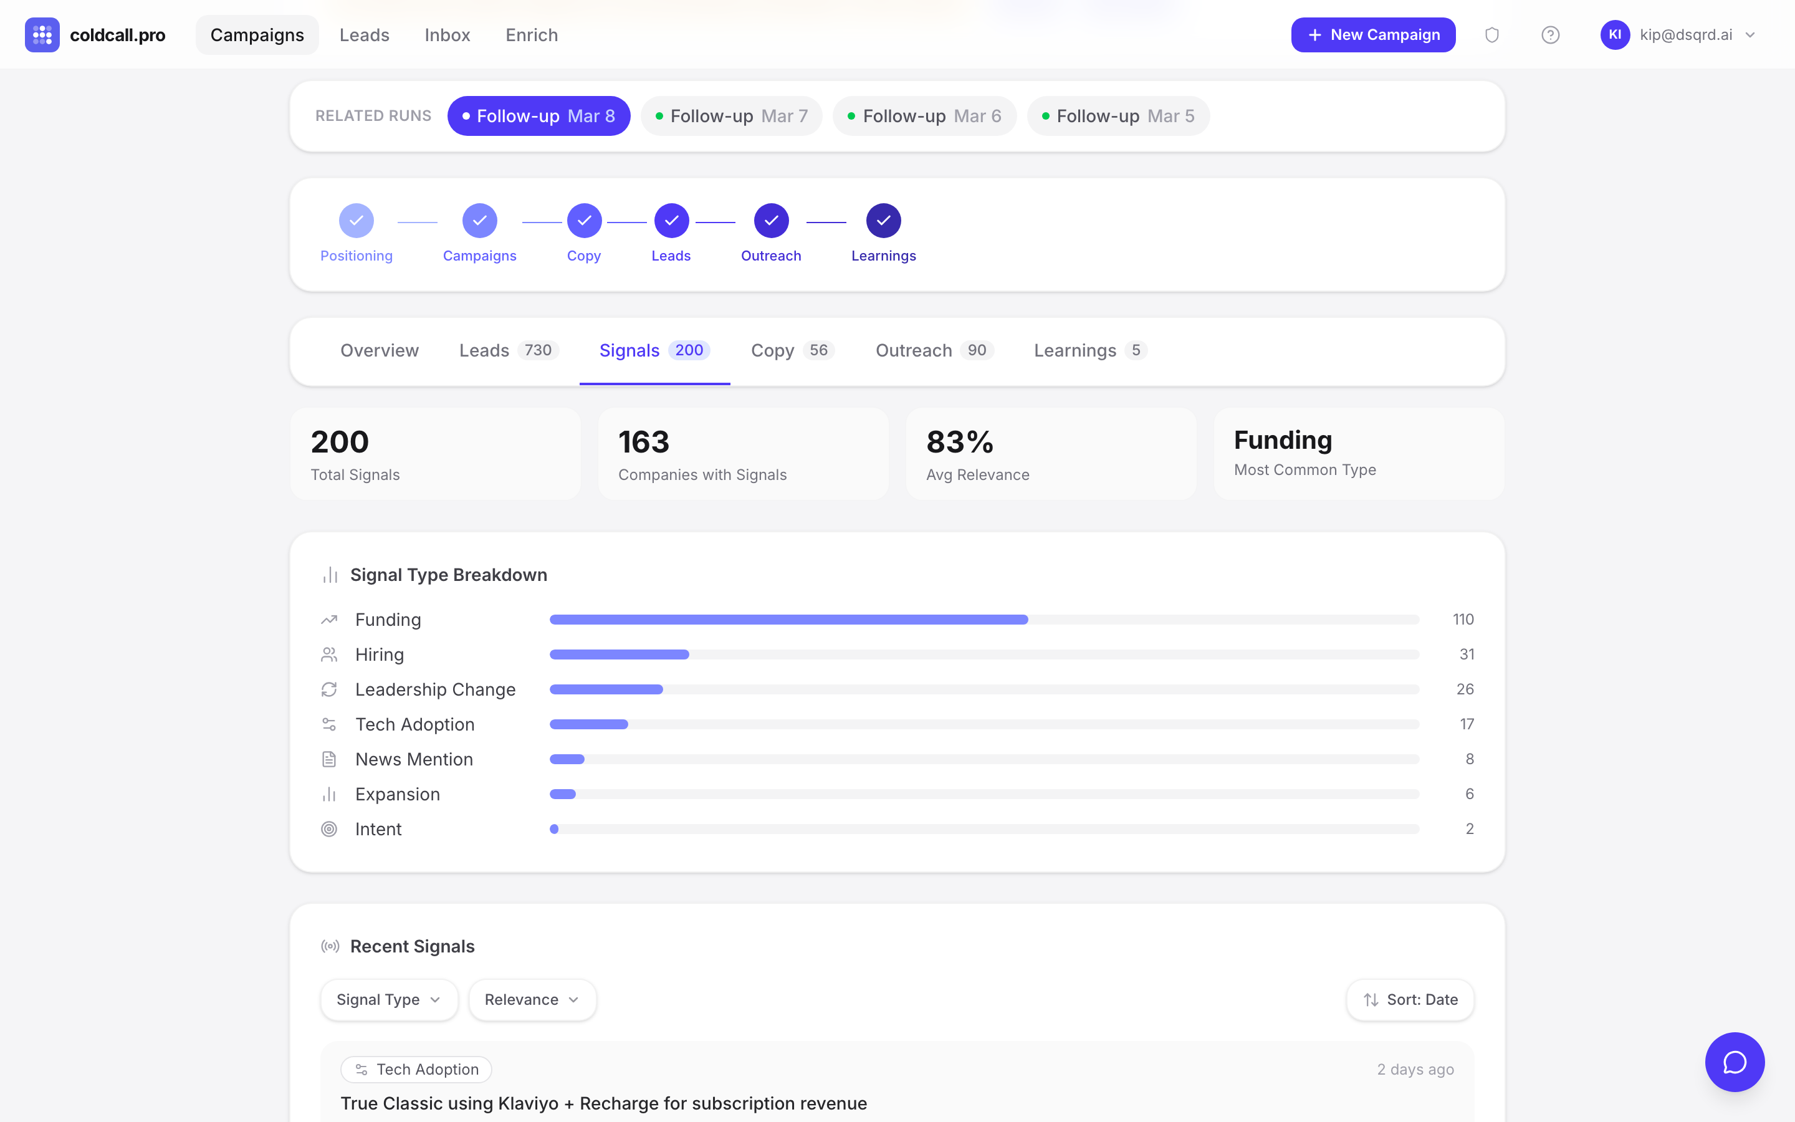Select the Positioning step checkmark

click(x=356, y=221)
